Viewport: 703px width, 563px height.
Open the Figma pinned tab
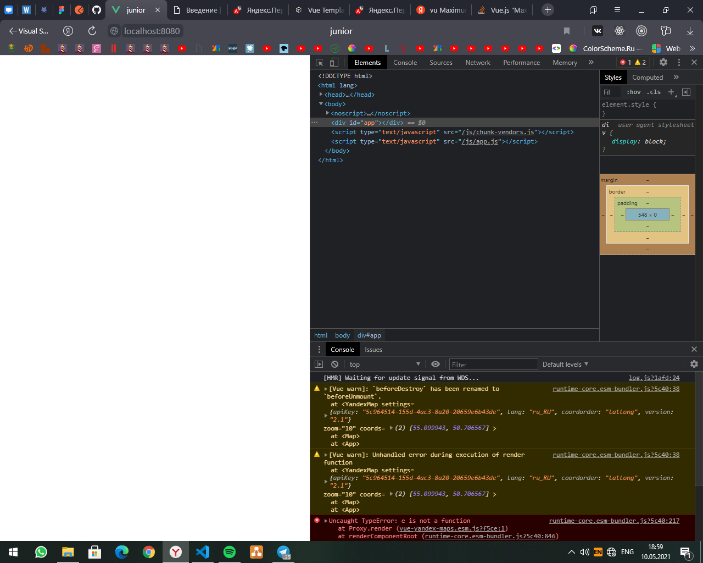pyautogui.click(x=62, y=10)
